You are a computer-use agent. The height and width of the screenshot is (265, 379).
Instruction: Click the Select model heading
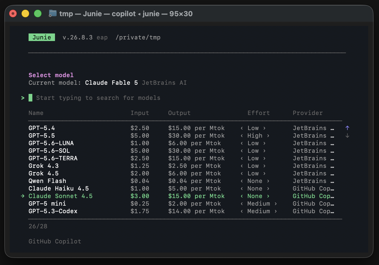[51, 75]
